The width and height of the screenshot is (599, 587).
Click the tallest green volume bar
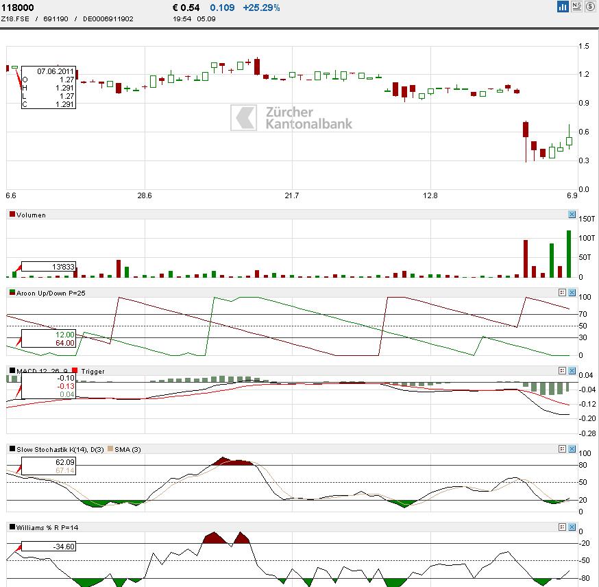click(569, 254)
